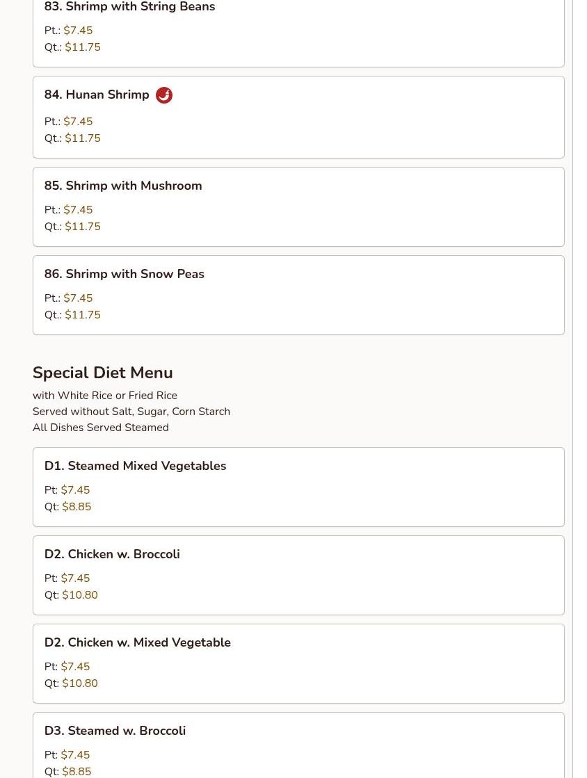Click Shrimp with Snow Peas quart price

pos(82,314)
